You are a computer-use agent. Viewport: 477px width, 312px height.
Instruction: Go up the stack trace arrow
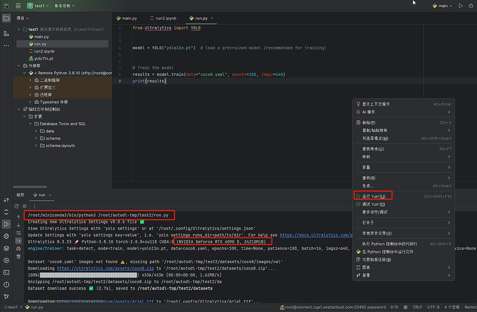(x=19, y=217)
